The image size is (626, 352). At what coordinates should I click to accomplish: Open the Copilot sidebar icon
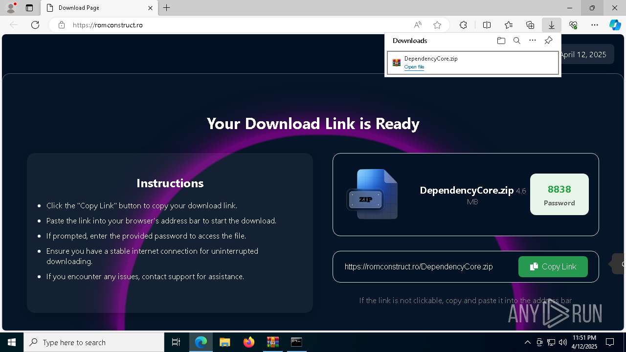point(615,25)
